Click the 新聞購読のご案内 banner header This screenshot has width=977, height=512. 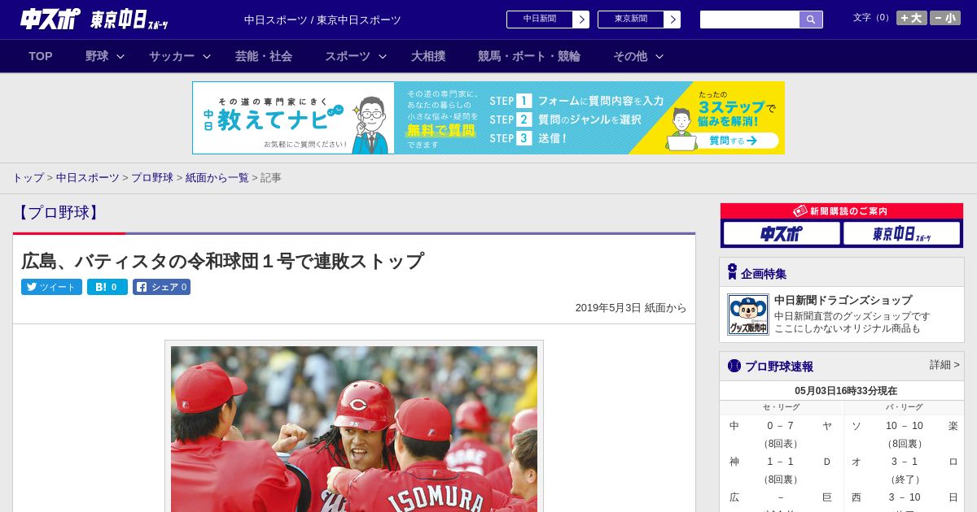pos(842,211)
